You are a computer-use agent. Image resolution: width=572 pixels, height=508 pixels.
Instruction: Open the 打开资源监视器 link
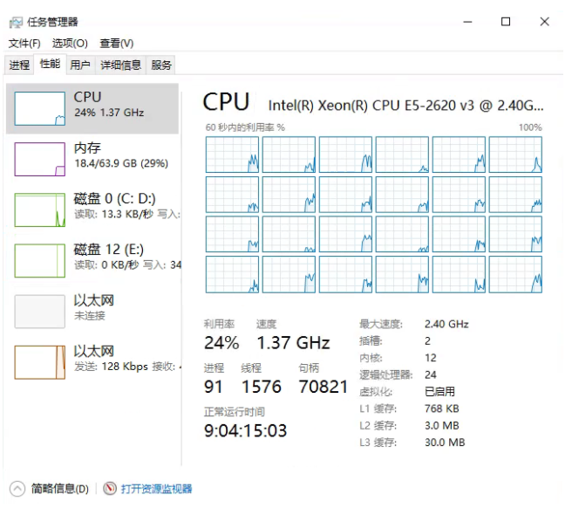tap(156, 489)
